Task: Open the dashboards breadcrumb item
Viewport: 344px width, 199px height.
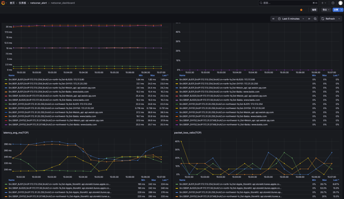Action: [22, 3]
